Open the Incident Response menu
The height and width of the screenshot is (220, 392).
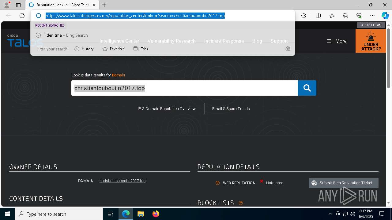point(224,41)
